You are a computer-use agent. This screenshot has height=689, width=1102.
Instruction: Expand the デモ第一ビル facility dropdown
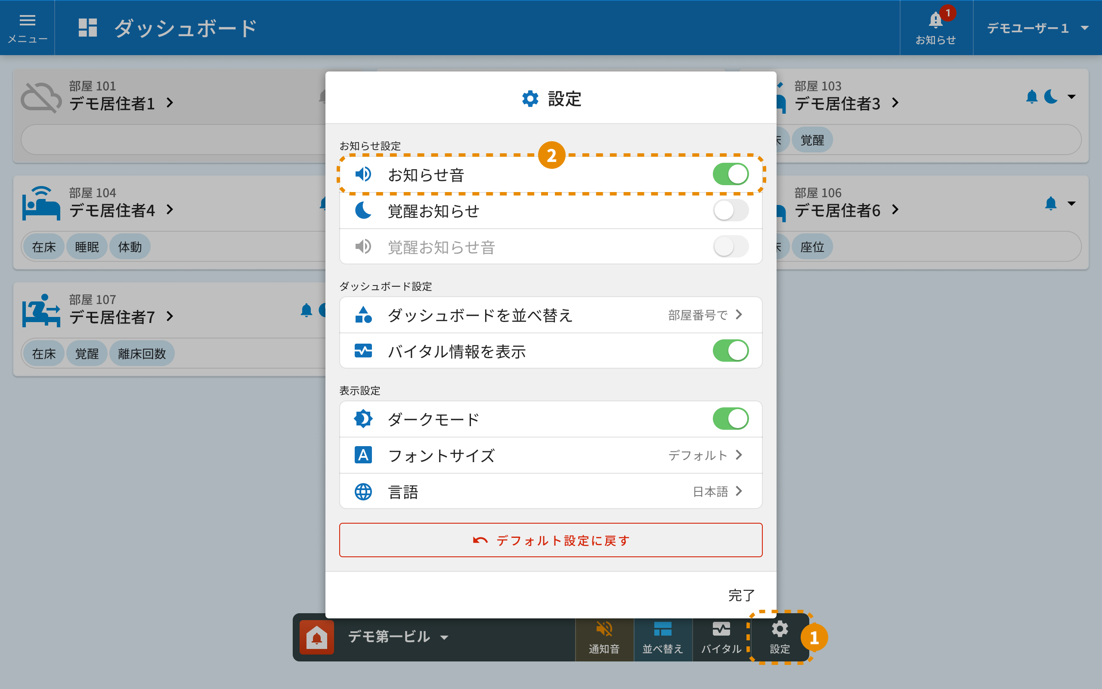pos(398,637)
